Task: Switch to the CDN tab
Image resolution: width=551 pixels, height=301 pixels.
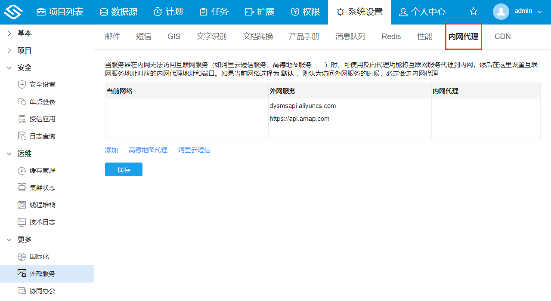Action: [502, 37]
